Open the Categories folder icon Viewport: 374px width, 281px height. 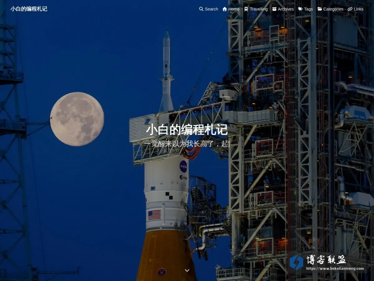pyautogui.click(x=320, y=9)
